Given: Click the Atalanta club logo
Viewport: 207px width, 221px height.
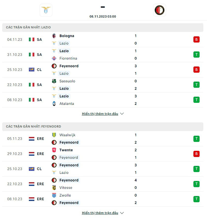Looking at the screenshot, I should pos(54,104).
